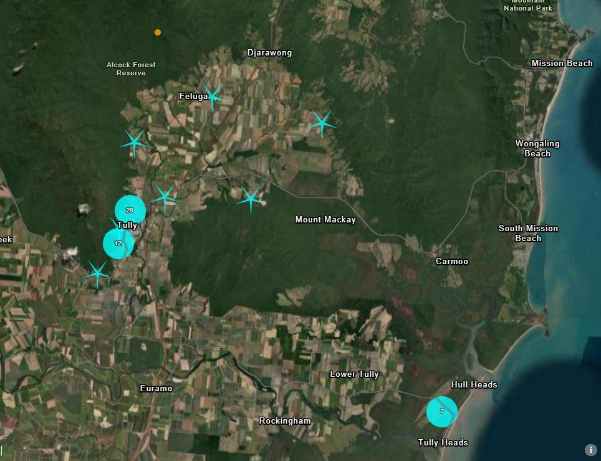The image size is (601, 461).
Task: Click the Tully place label
Action: tap(127, 225)
